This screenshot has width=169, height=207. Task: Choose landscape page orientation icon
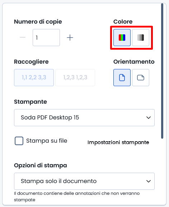(141, 78)
